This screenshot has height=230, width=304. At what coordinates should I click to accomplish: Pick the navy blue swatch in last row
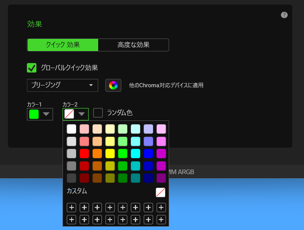click(x=148, y=178)
